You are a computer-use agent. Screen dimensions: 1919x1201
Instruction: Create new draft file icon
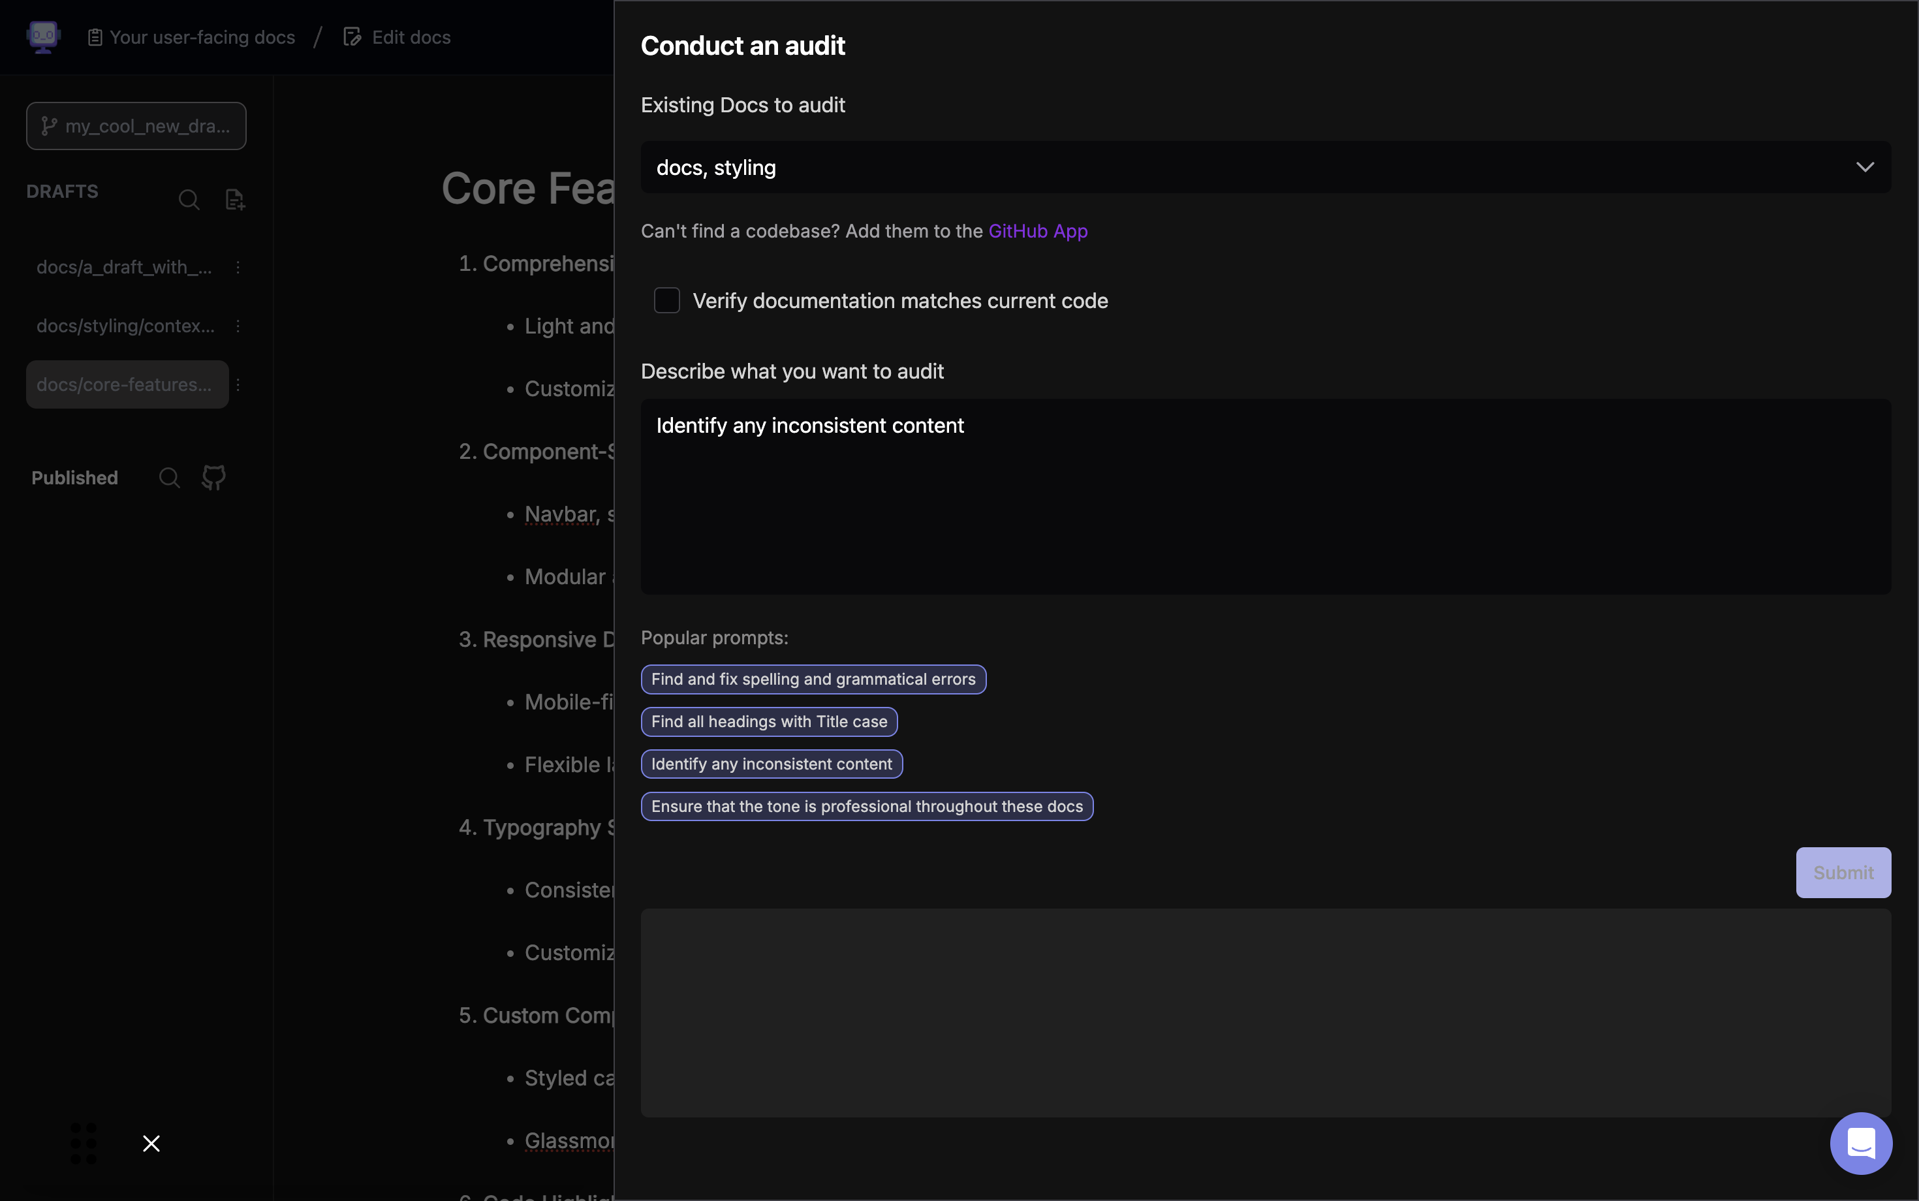[x=234, y=199]
